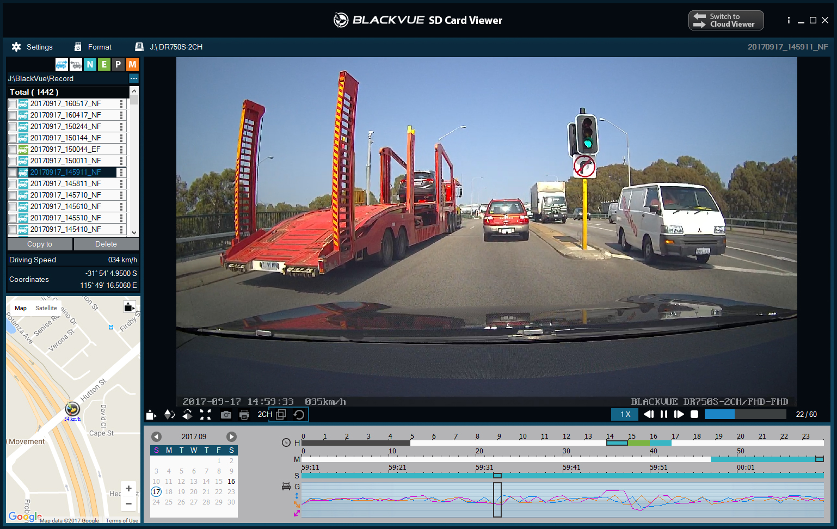Tick the checkbox beside 20170917_150044_EF
This screenshot has height=529, width=837.
[13, 150]
